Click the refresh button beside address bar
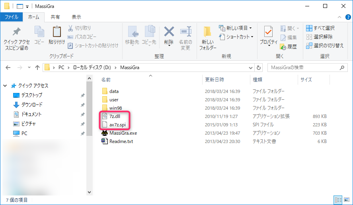This screenshot has width=353, height=205. click(x=259, y=68)
